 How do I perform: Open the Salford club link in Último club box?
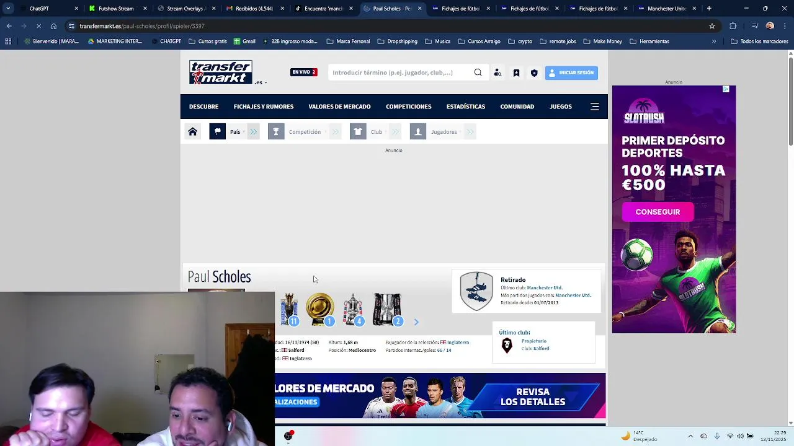pyautogui.click(x=541, y=348)
